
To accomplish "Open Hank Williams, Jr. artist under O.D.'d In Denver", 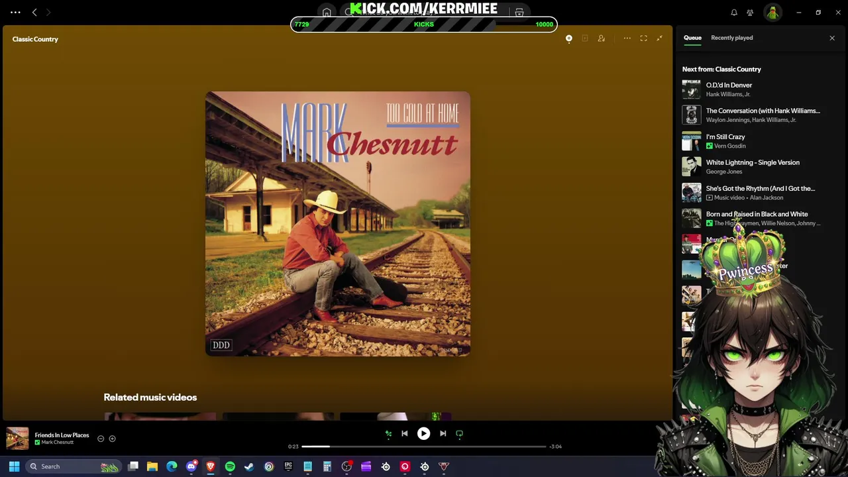I will pos(728,94).
